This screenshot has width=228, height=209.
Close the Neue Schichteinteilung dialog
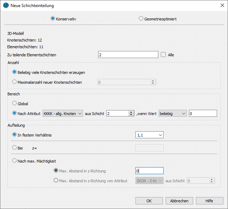222,6
